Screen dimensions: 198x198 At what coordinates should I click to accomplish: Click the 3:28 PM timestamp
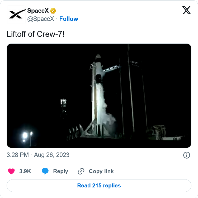(17, 155)
